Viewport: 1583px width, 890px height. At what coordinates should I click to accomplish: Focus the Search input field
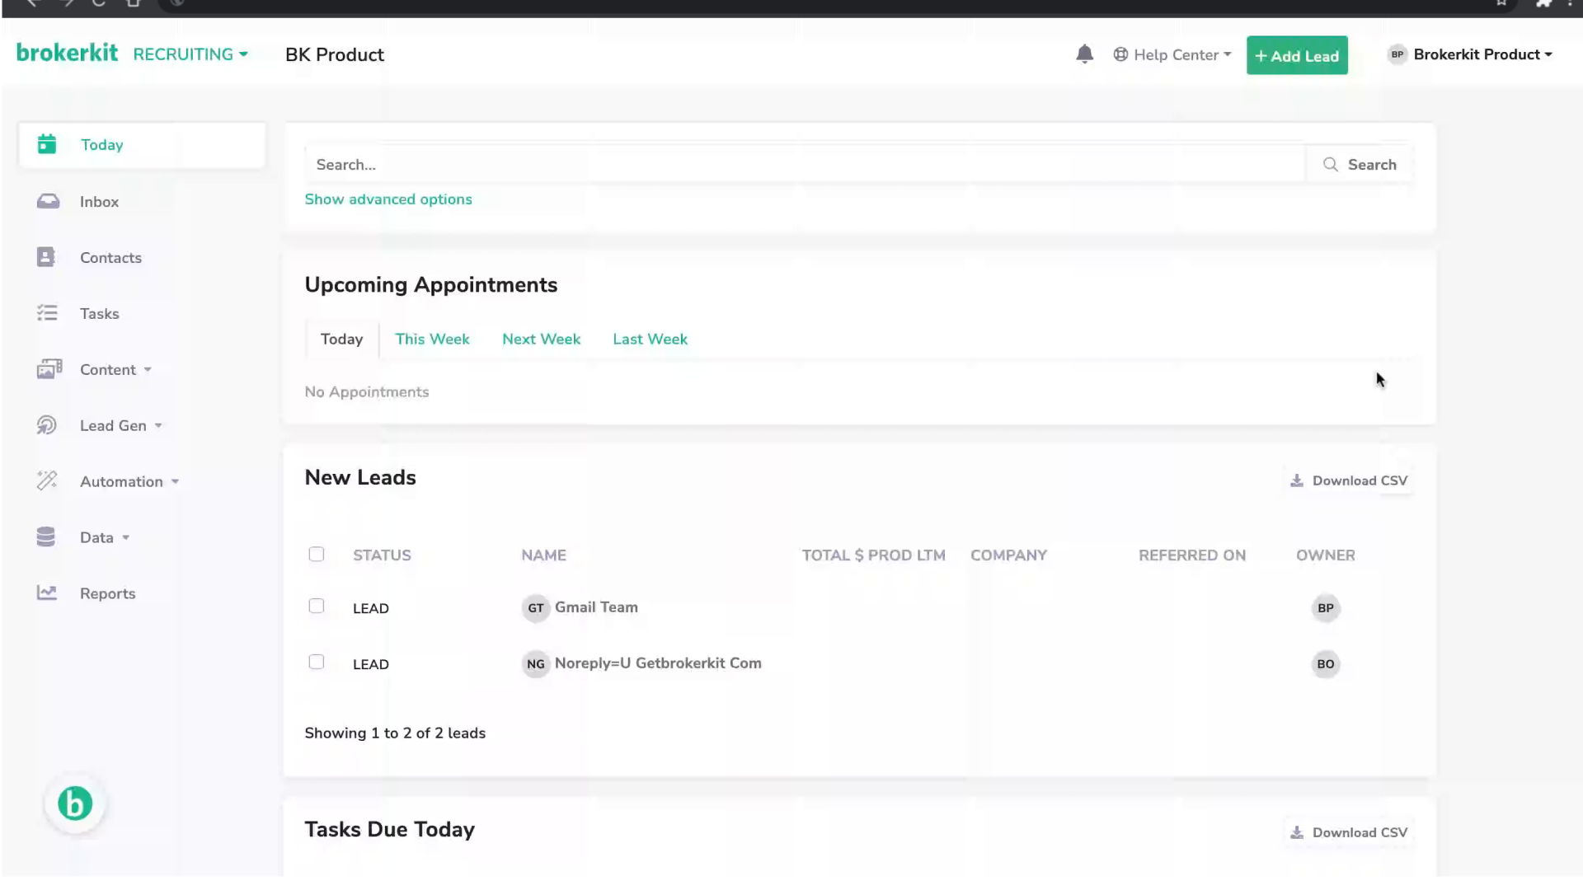pyautogui.click(x=806, y=165)
